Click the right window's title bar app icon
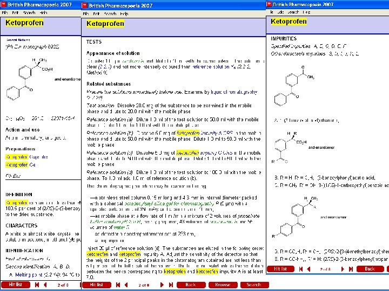This screenshot has height=291, width=389. [x=269, y=4]
